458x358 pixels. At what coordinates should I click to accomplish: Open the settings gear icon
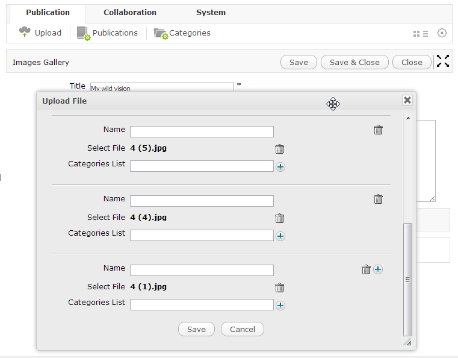442,33
